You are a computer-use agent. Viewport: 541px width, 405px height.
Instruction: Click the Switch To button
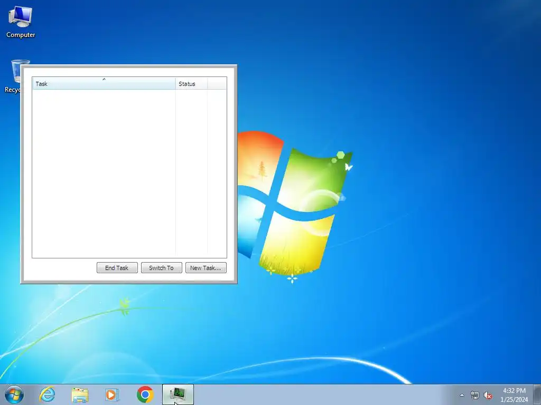point(161,267)
